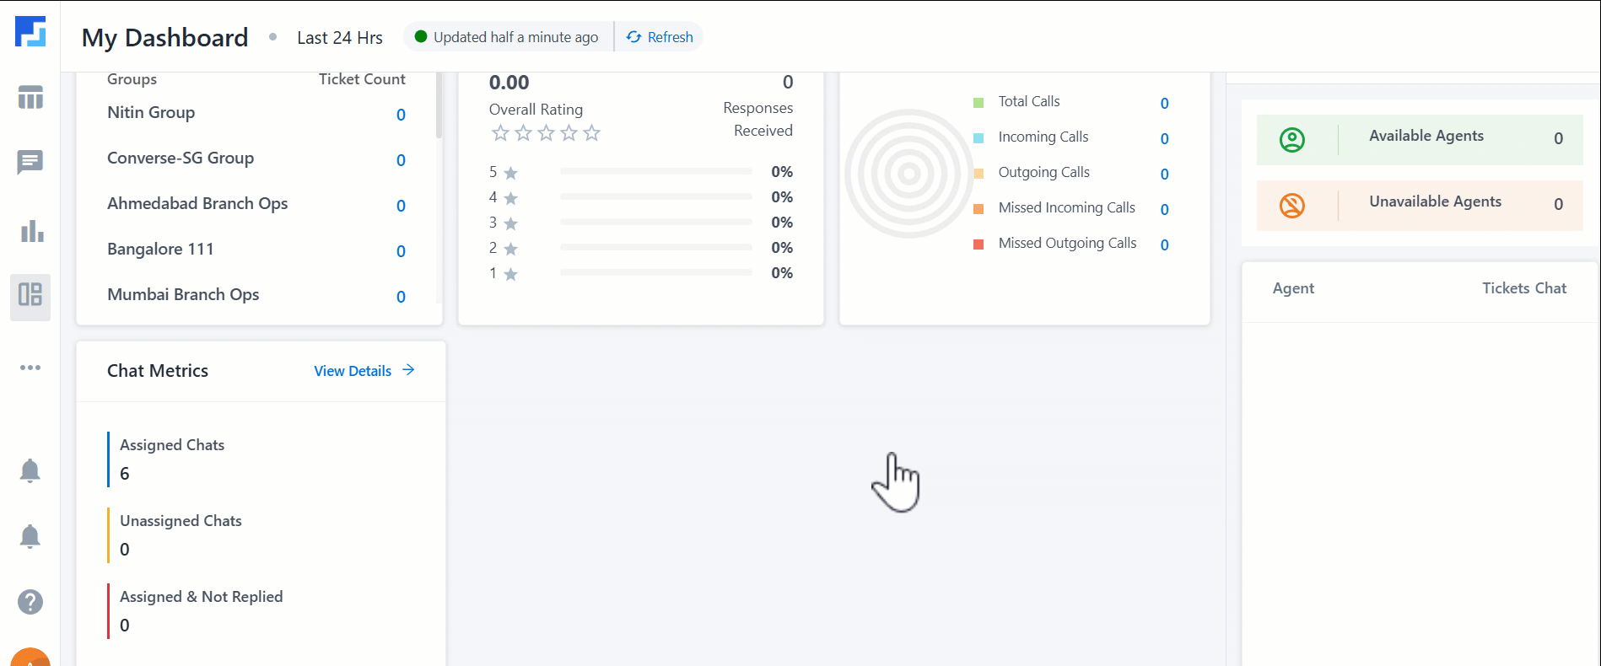Click the Available Agents card

coord(1420,139)
